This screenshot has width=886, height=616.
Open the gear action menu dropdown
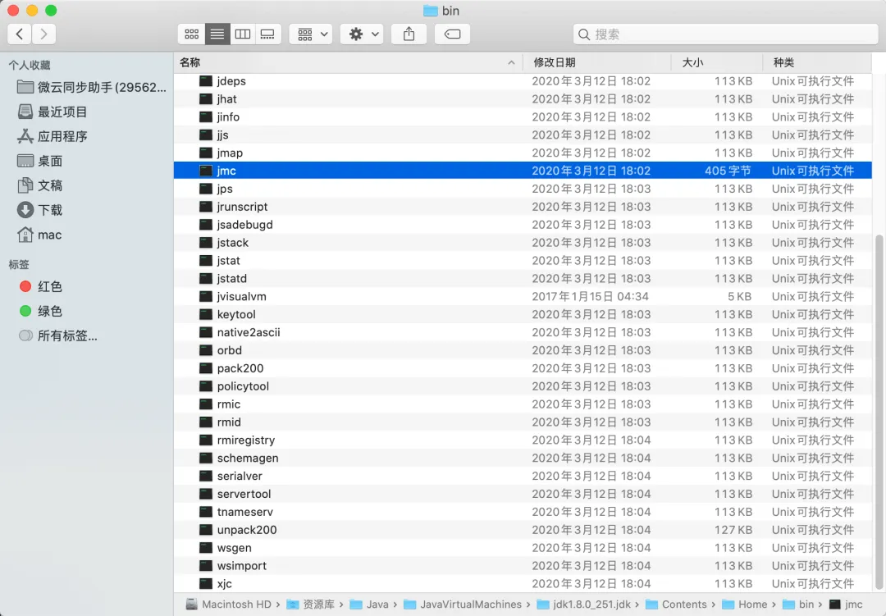click(363, 34)
